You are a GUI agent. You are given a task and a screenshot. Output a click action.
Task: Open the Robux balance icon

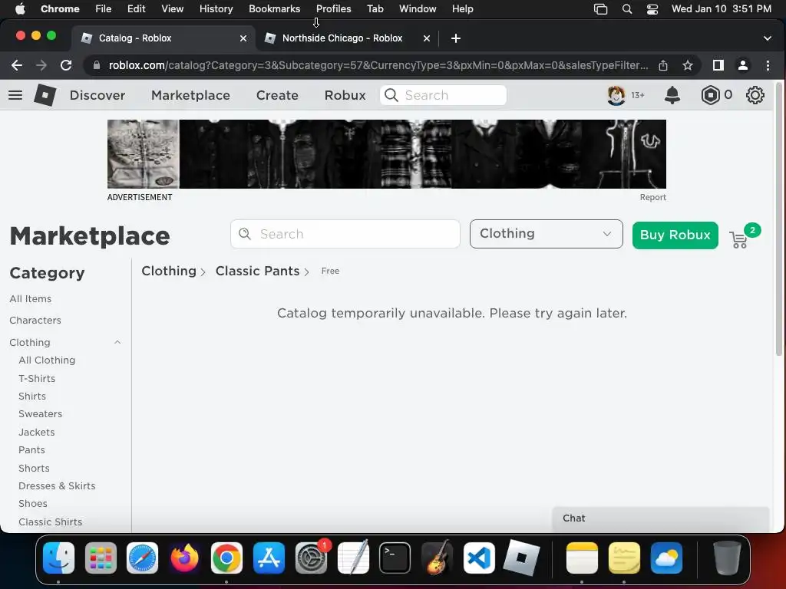[710, 95]
